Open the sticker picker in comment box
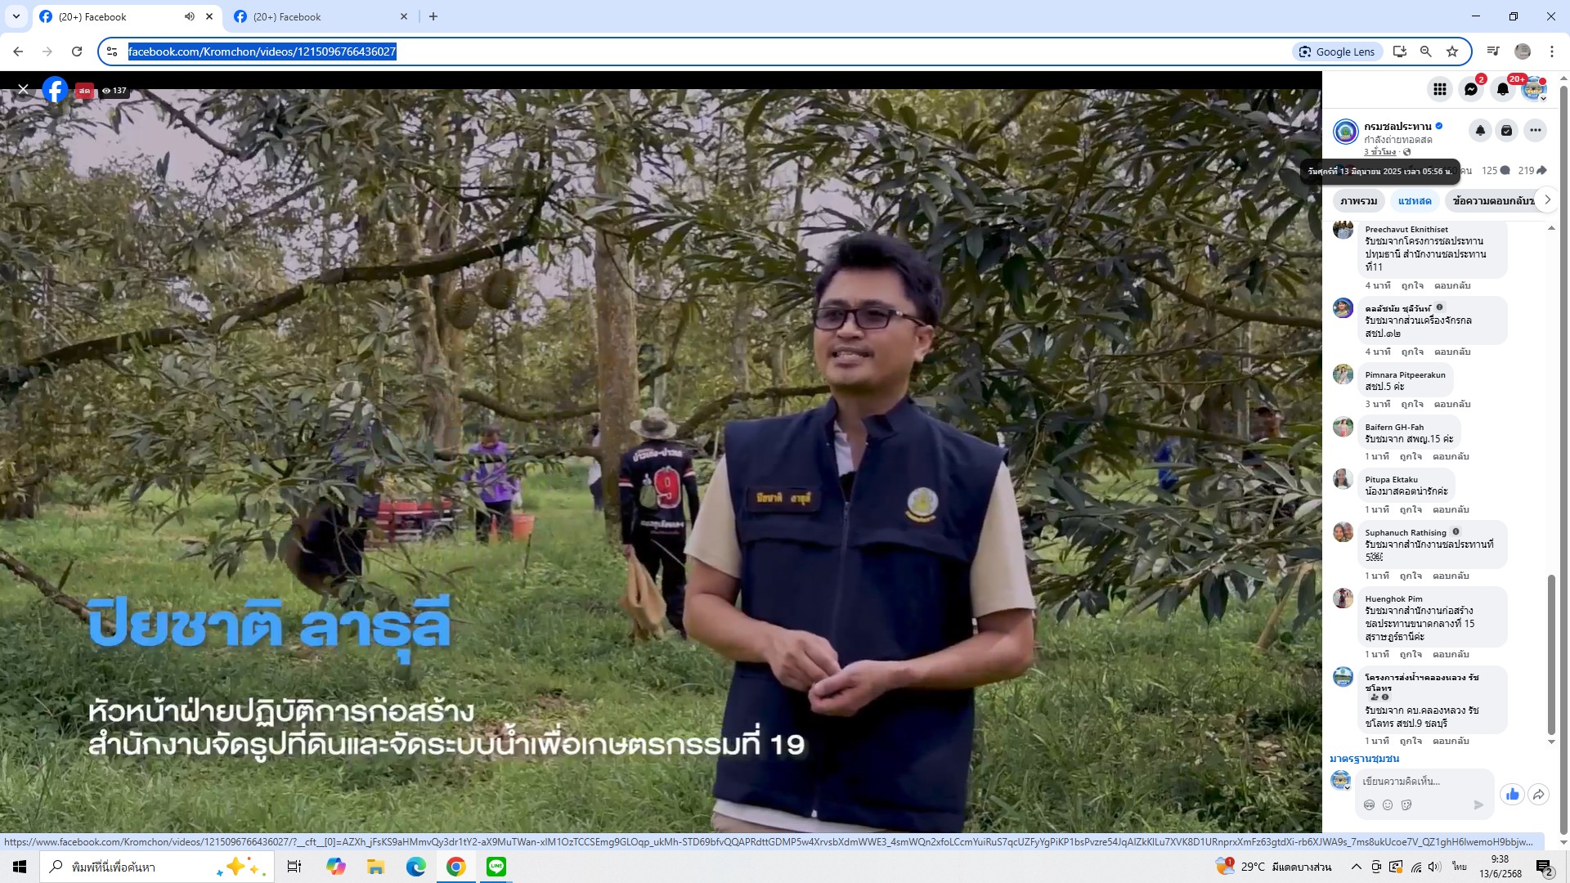Screen dimensions: 1570x883 coord(1406,805)
